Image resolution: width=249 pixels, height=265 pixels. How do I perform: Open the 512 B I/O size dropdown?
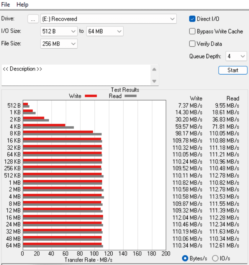pos(59,31)
